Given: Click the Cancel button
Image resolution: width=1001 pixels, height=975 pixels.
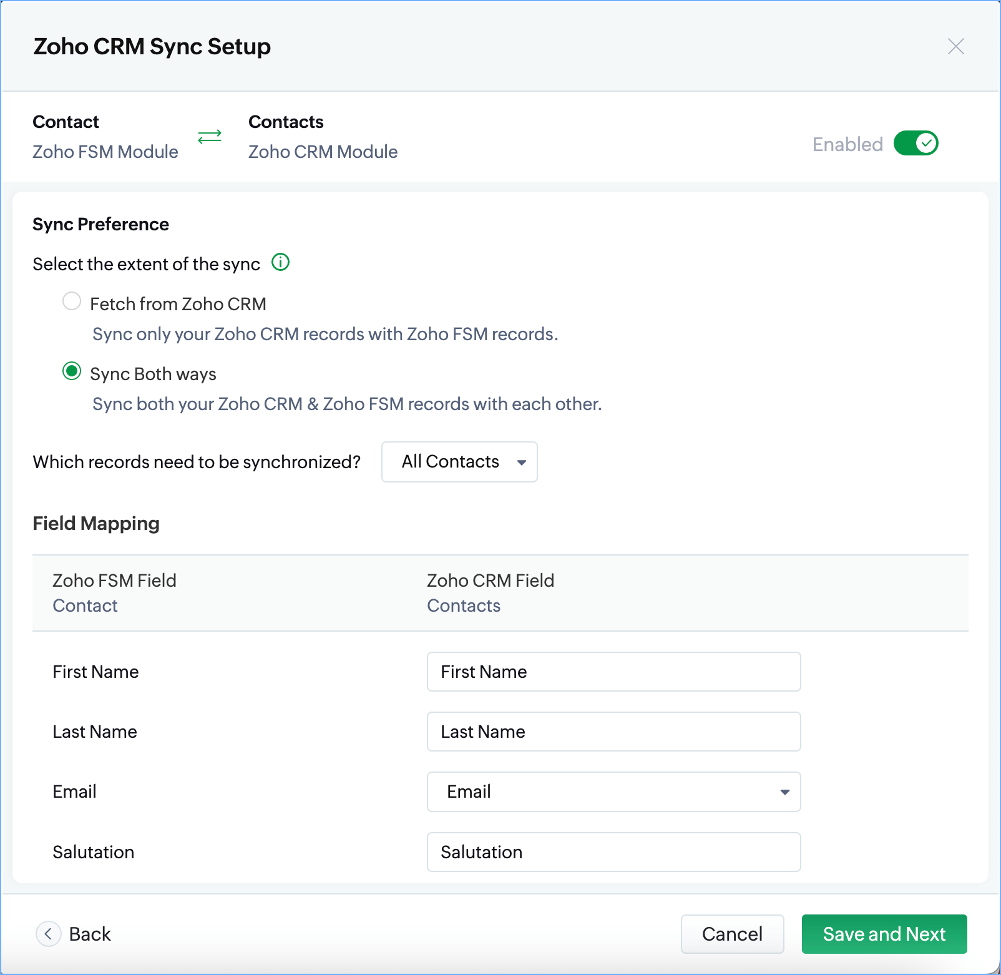Looking at the screenshot, I should (732, 934).
